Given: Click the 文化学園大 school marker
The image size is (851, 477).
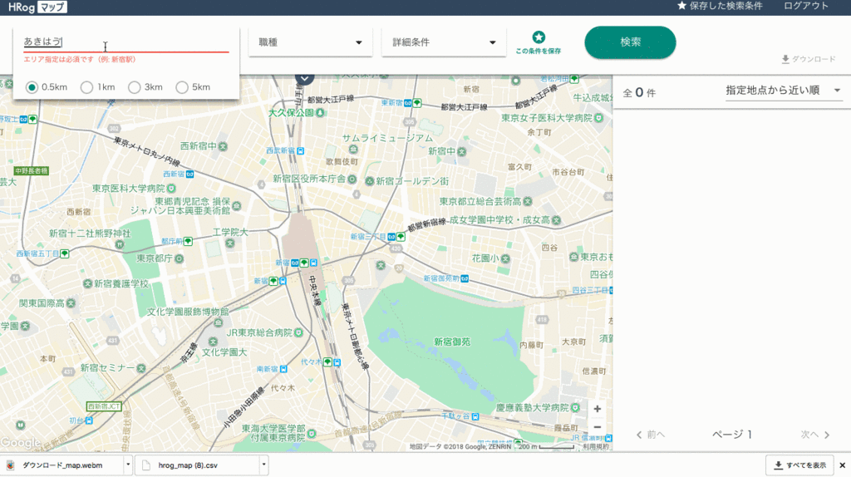Looking at the screenshot, I should pos(213,342).
